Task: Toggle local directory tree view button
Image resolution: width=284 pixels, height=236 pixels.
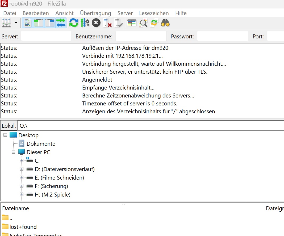Action: pos(39,23)
